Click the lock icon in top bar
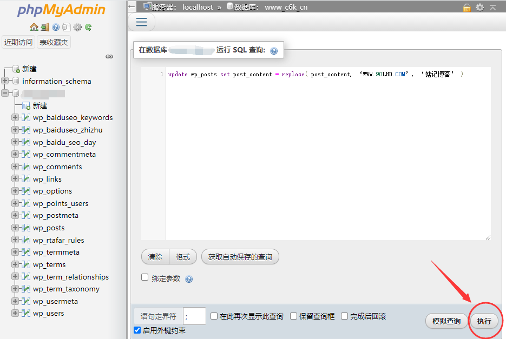506x339 pixels. pos(466,8)
